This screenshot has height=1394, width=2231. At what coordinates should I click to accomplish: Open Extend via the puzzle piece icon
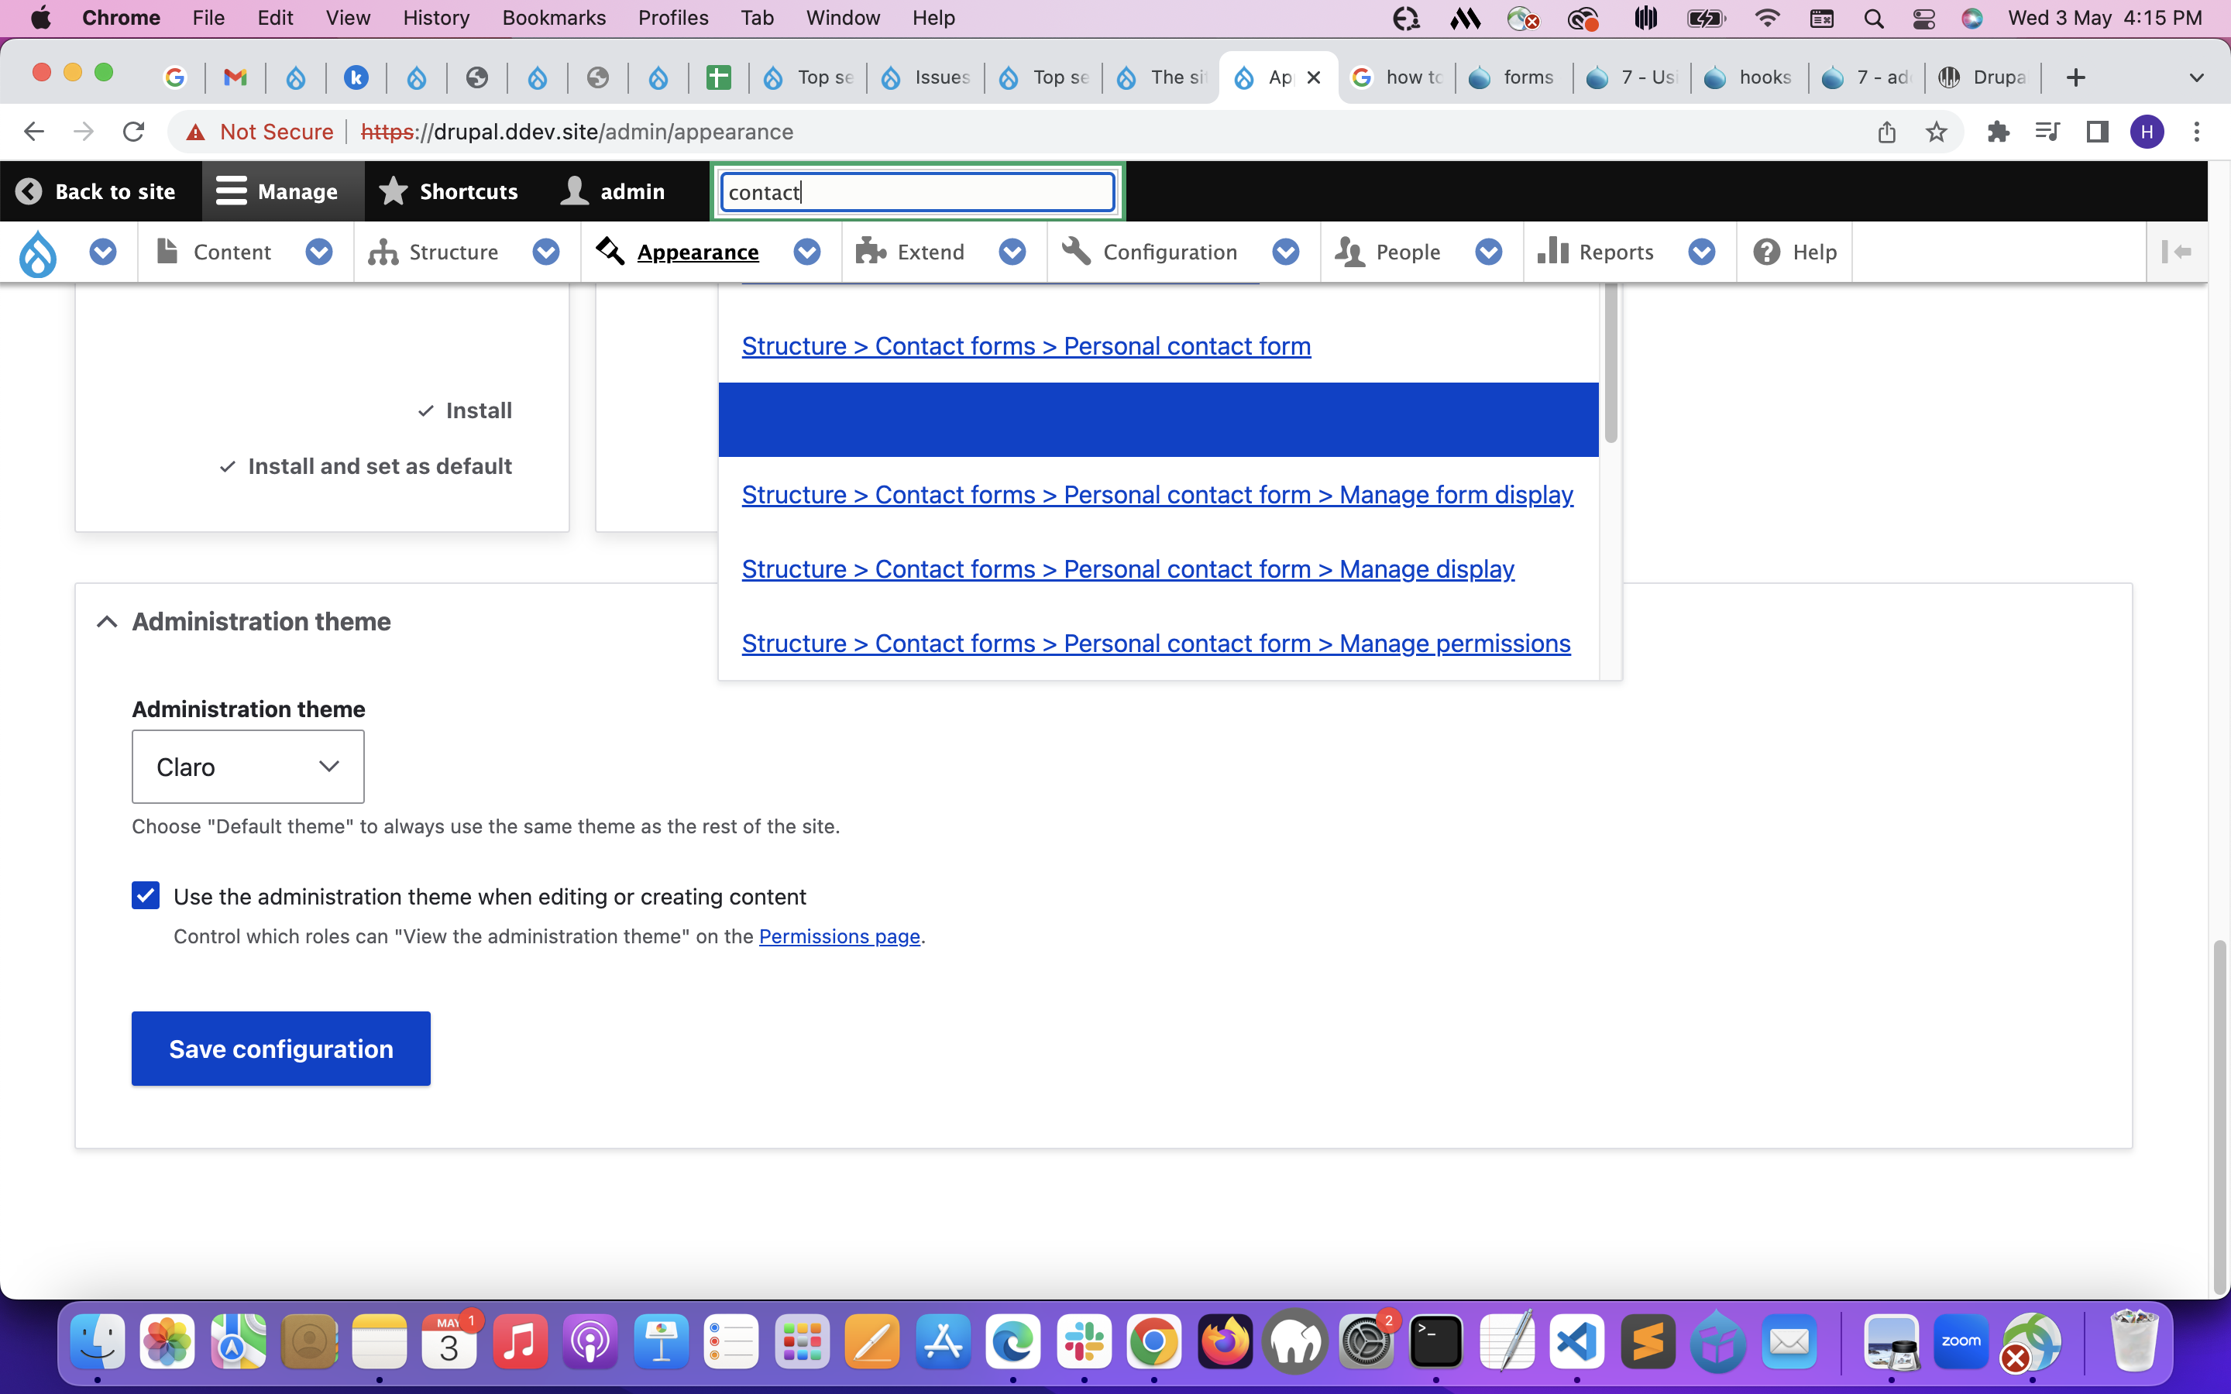870,252
